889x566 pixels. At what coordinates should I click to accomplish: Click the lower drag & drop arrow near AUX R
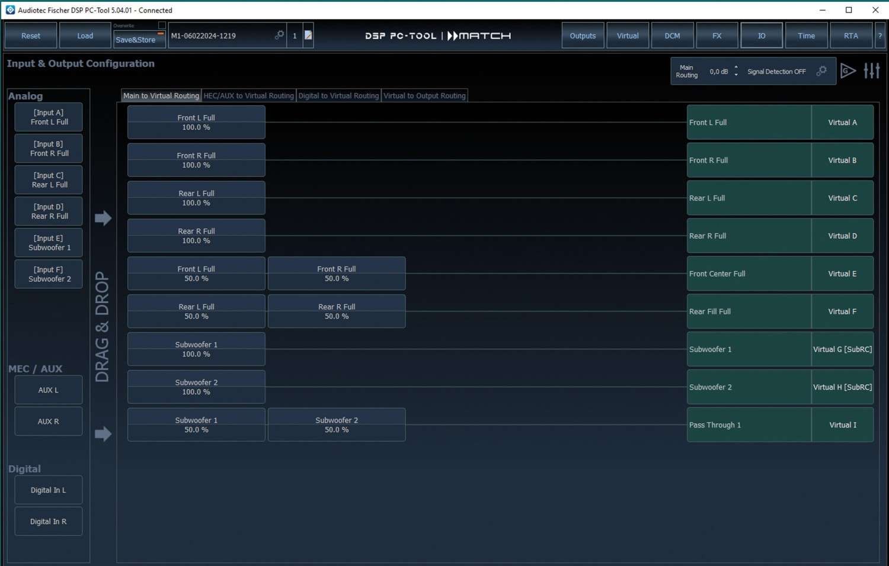pyautogui.click(x=103, y=434)
